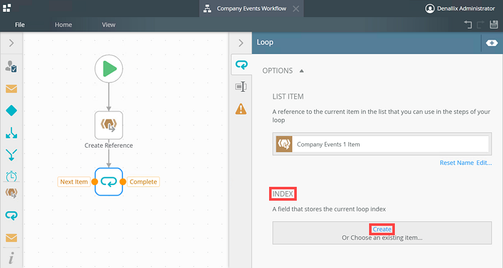The height and width of the screenshot is (268, 503).
Task: Select the Create Reference toolbox icon
Action: (x=11, y=193)
